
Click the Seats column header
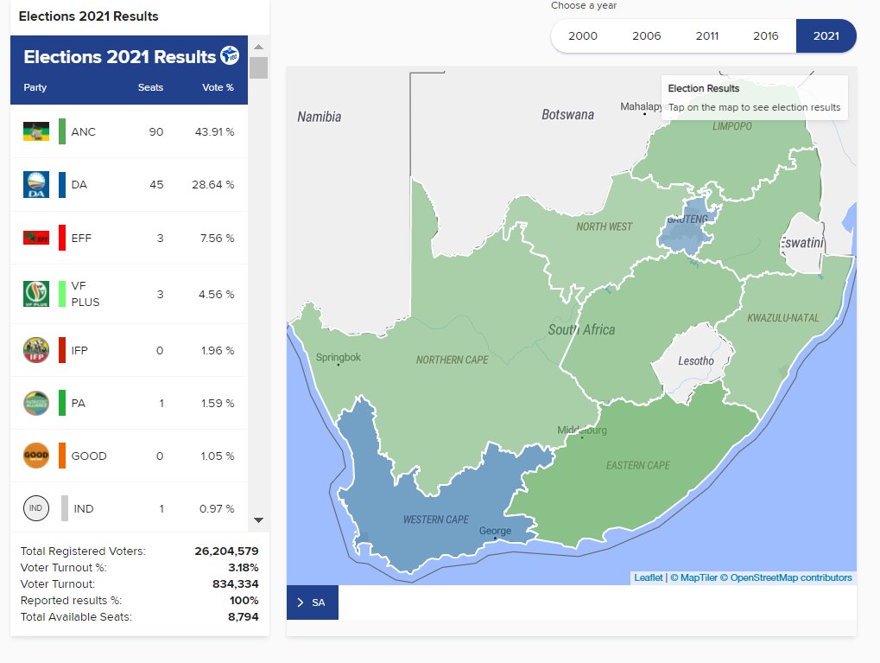click(150, 87)
